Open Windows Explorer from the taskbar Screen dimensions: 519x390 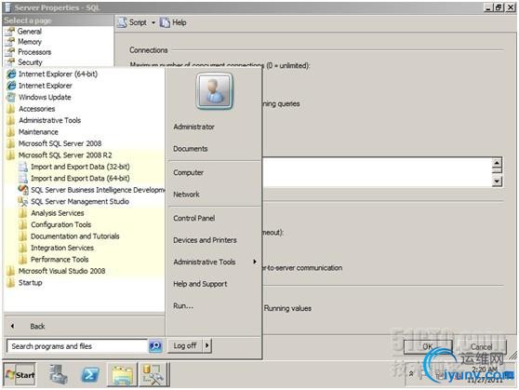click(x=122, y=375)
